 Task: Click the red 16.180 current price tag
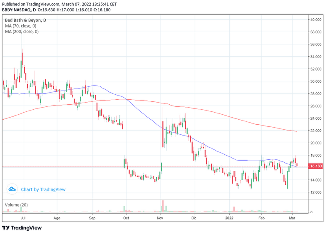pyautogui.click(x=316, y=166)
